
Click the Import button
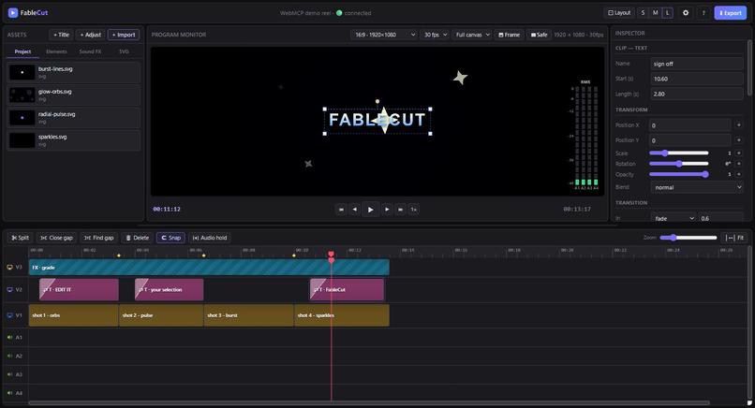[124, 35]
